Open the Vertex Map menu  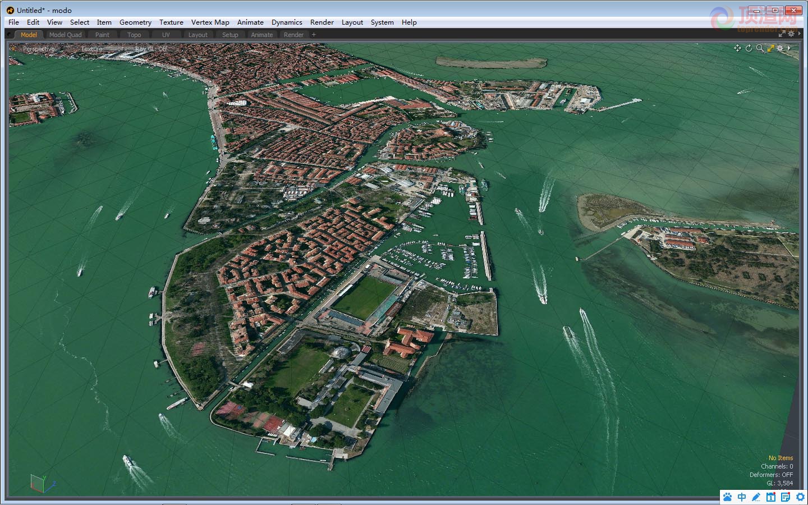[210, 22]
